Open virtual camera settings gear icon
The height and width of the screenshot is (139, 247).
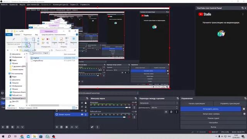coord(244,114)
